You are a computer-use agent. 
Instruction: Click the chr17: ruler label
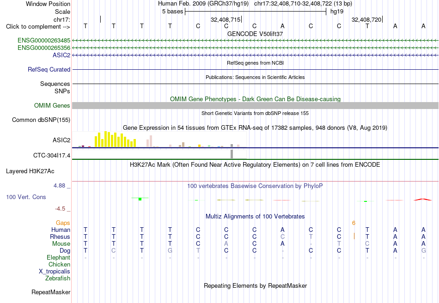pos(61,19)
